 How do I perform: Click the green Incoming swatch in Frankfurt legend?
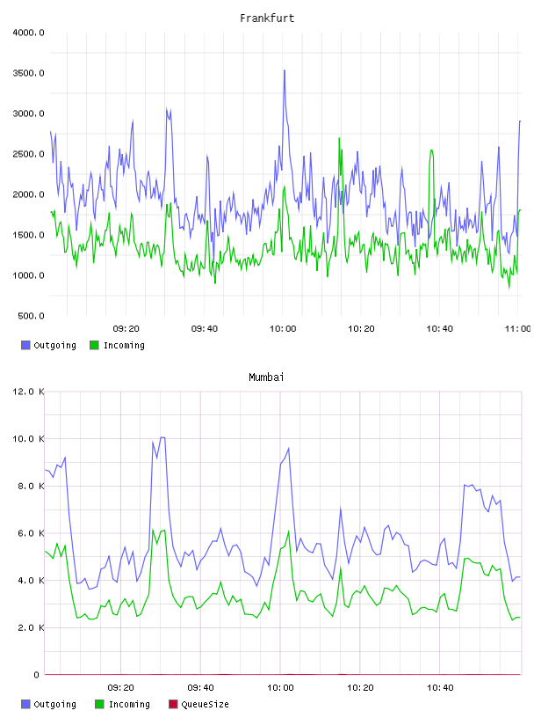[94, 345]
